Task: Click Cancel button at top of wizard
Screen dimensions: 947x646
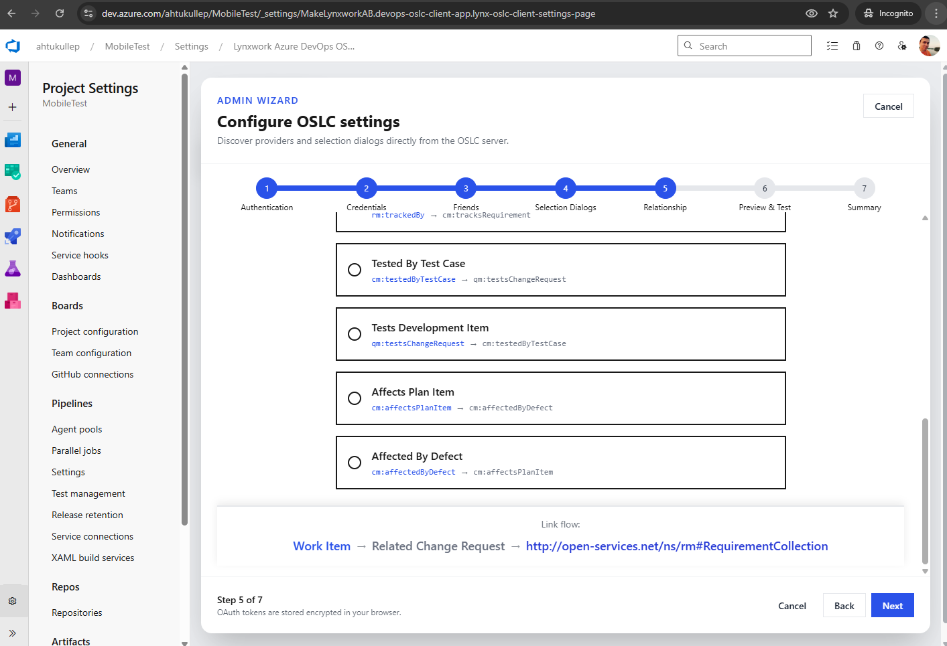Action: (889, 106)
